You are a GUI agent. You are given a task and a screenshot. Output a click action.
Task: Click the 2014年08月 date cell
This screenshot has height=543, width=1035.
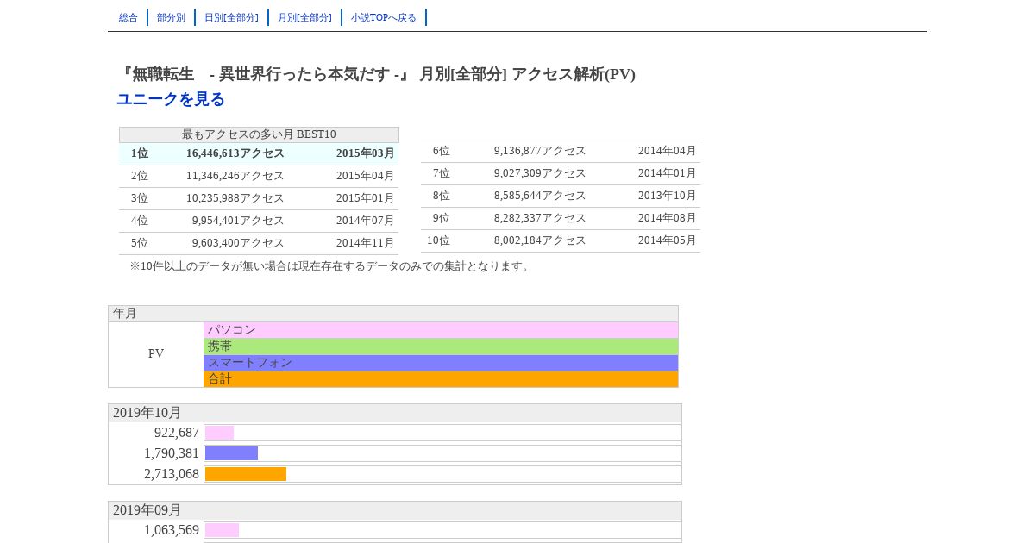(668, 218)
